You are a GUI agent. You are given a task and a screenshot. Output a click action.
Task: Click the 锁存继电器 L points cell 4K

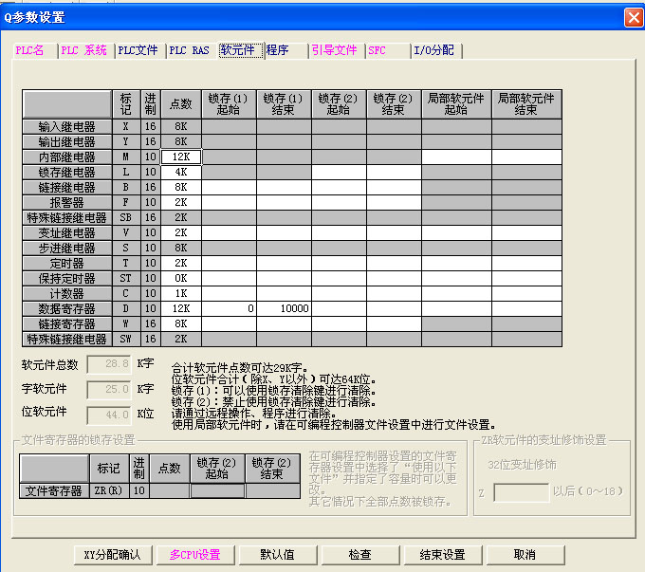click(x=180, y=173)
